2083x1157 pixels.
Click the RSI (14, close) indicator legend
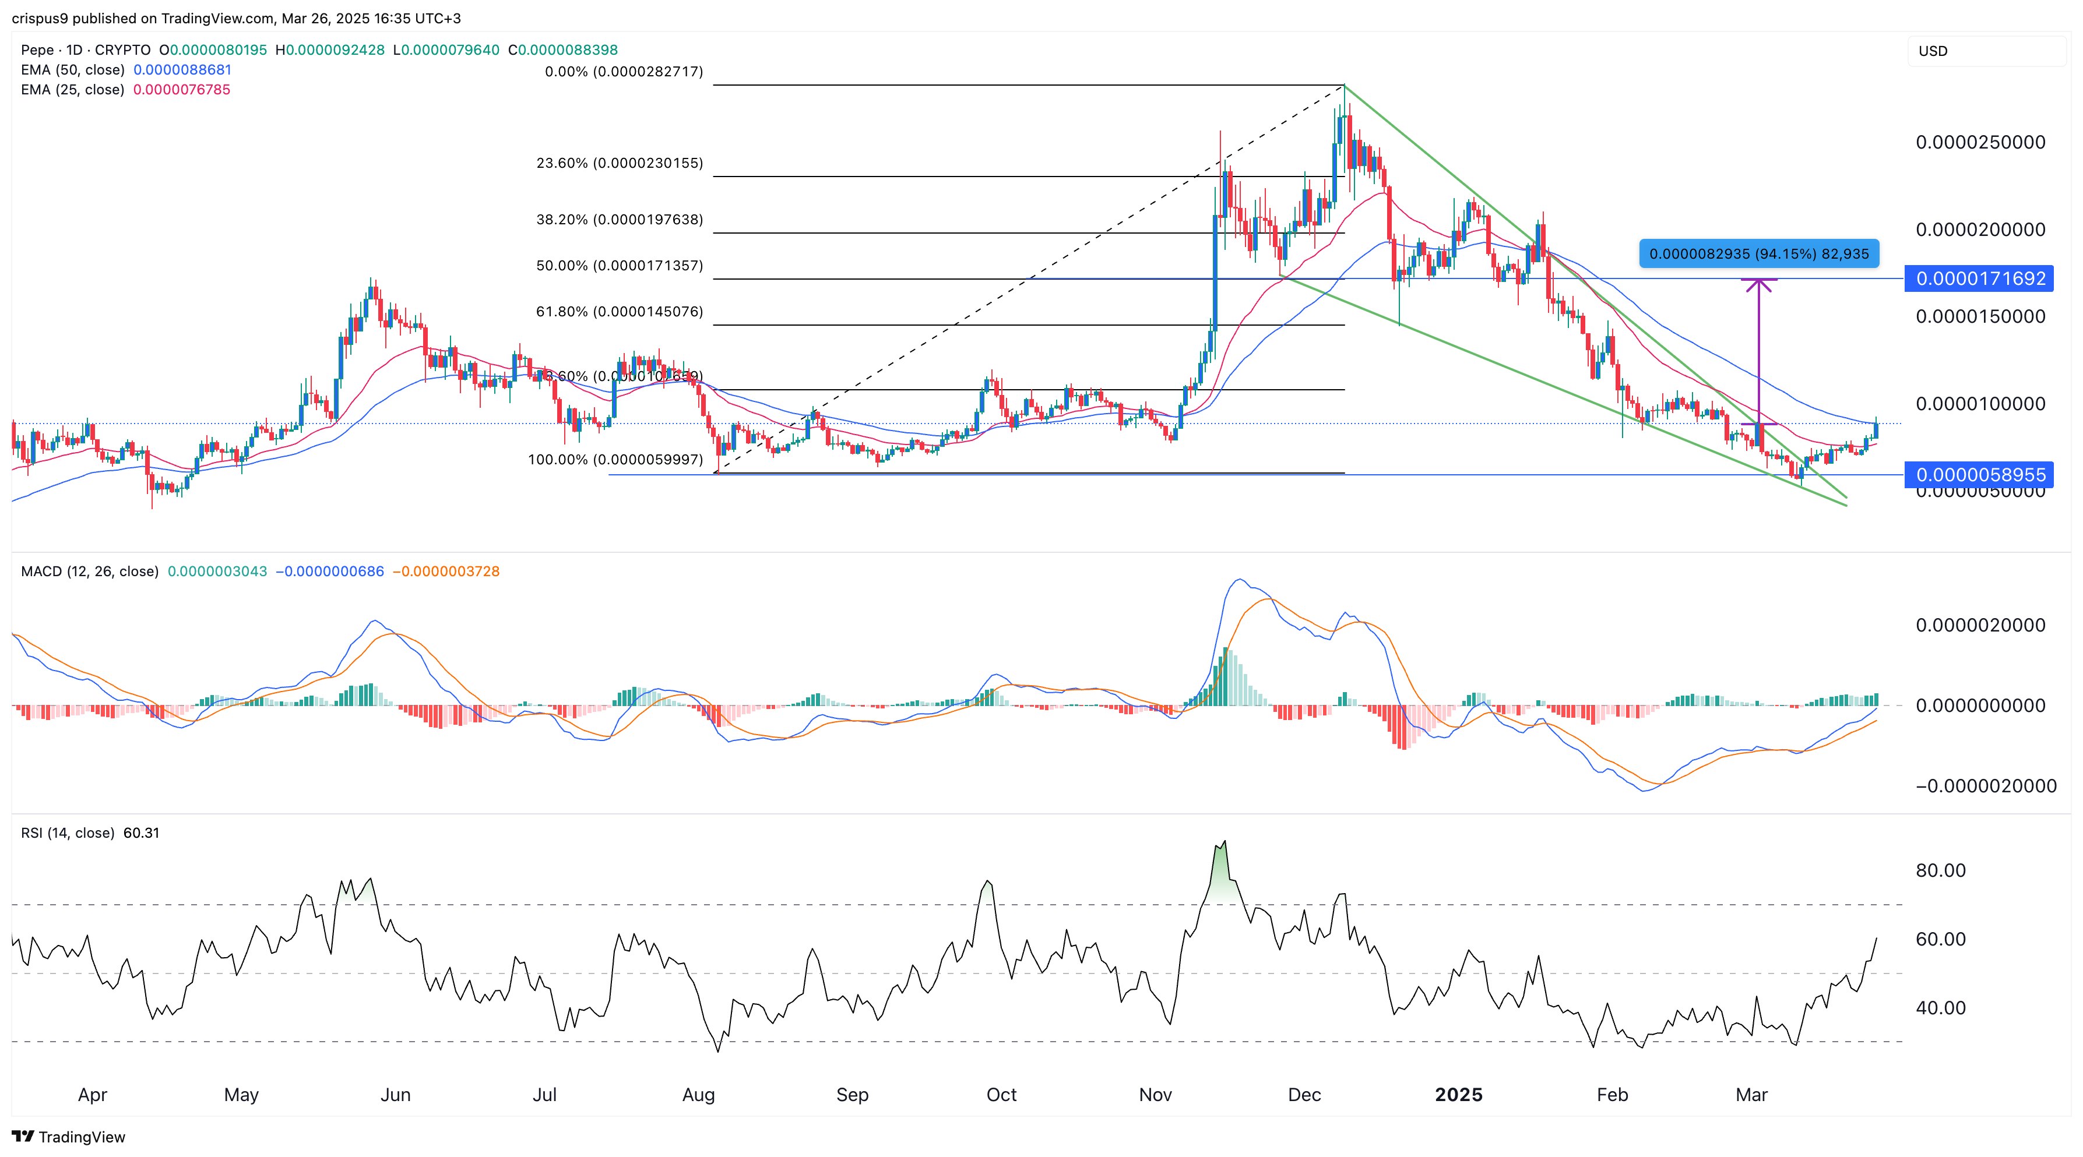point(68,833)
